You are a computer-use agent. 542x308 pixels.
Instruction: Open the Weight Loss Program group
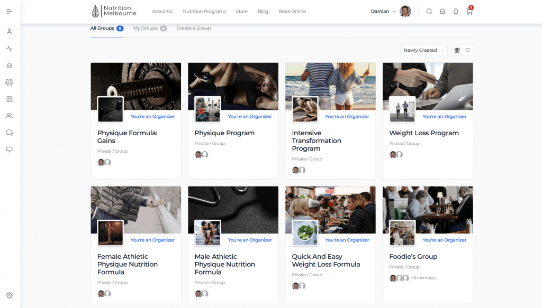pos(424,133)
